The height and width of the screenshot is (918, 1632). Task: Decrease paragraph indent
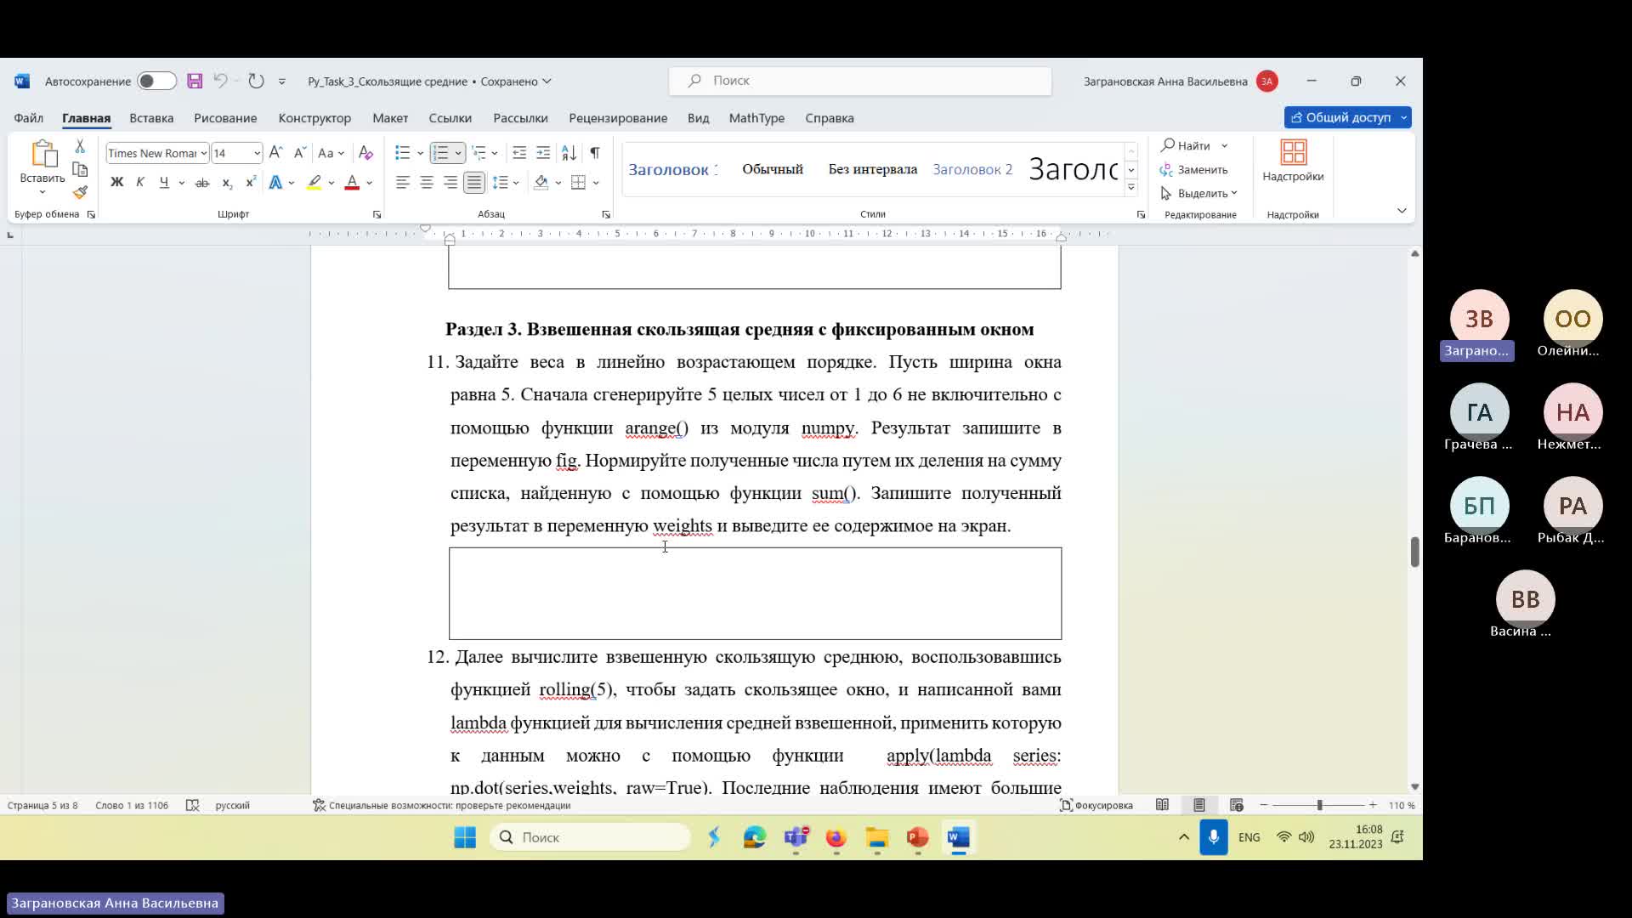(x=519, y=153)
